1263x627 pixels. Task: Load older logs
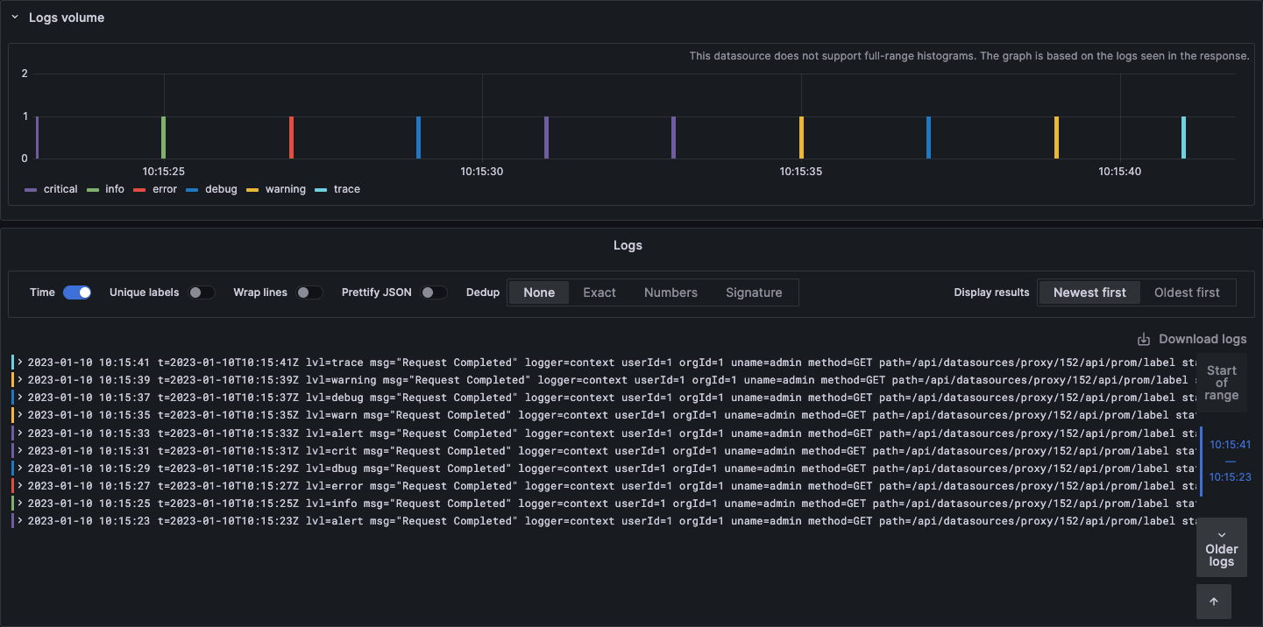[x=1222, y=547]
